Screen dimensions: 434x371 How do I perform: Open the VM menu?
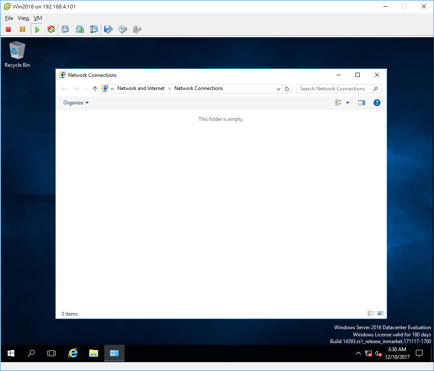tap(38, 18)
